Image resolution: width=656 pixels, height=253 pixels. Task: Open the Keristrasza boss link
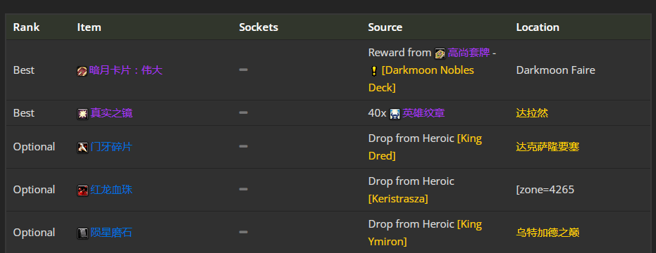(x=398, y=199)
